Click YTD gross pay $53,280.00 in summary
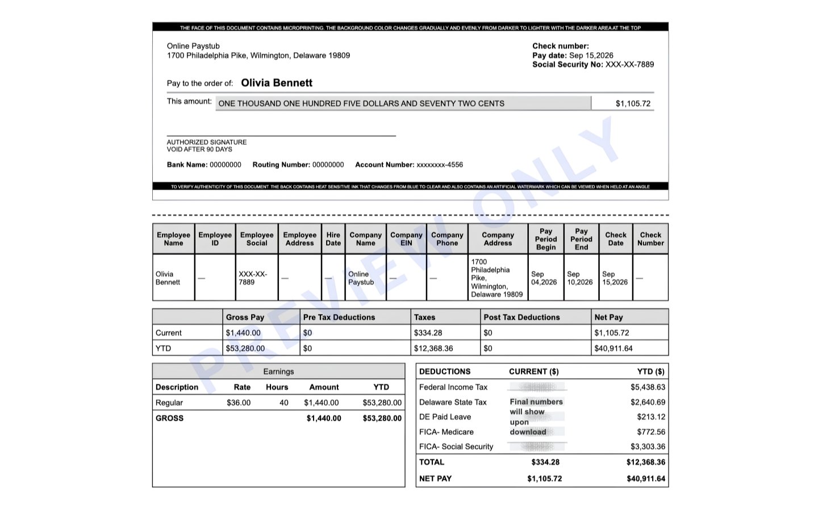Viewport: 818px width, 511px height. point(245,348)
